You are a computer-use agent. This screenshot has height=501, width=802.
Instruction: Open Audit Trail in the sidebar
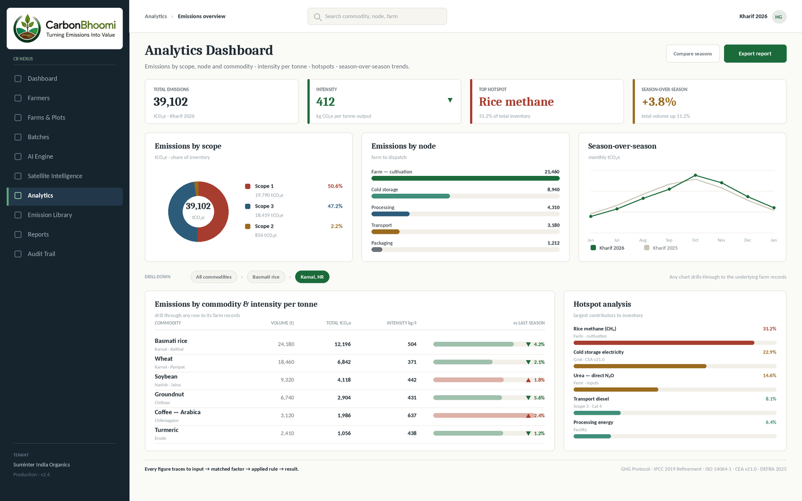(65, 254)
